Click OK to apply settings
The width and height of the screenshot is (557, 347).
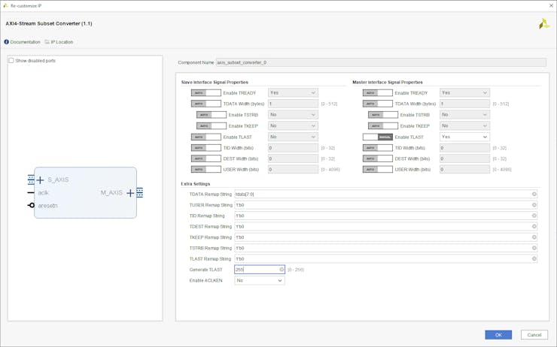click(498, 335)
